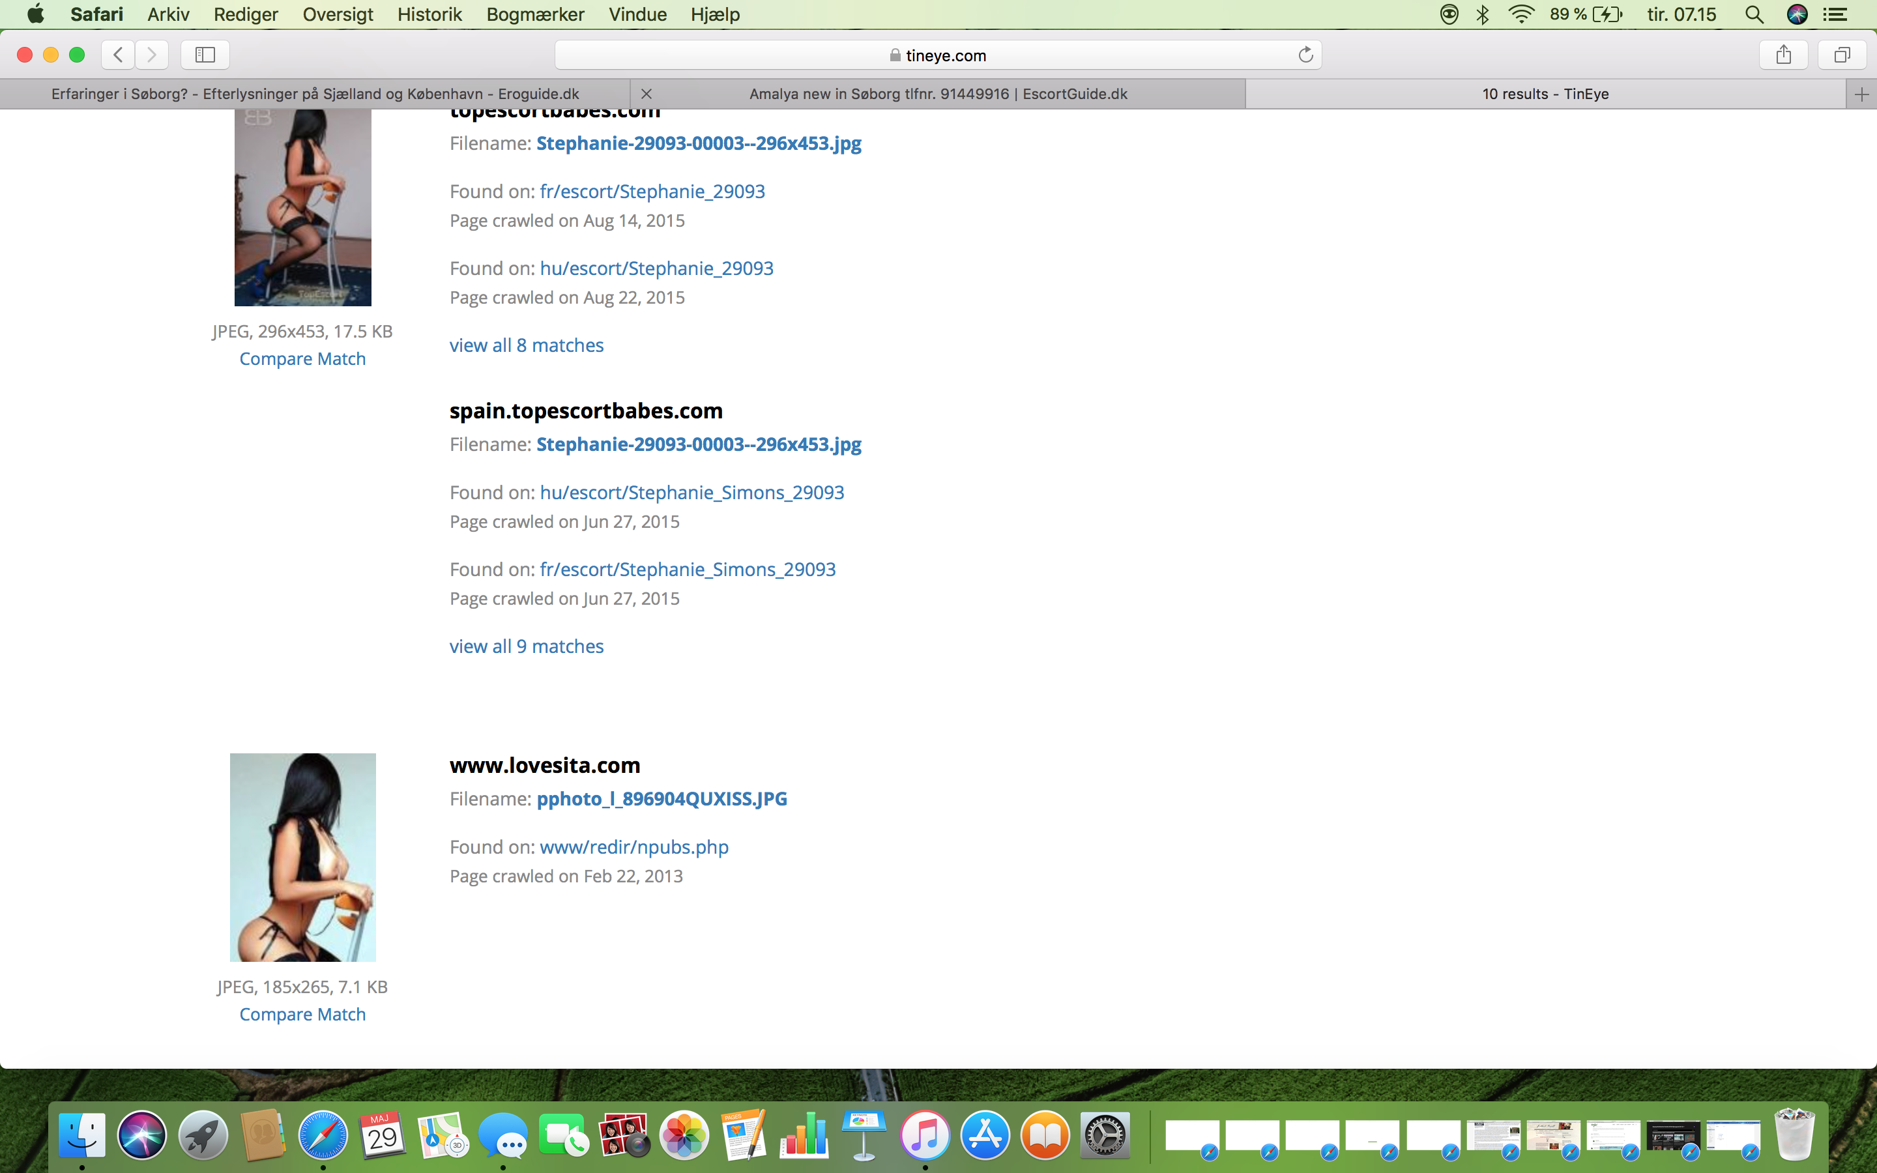
Task: Open fr/escort/Stephanie_Simons_29093 link
Action: (687, 569)
